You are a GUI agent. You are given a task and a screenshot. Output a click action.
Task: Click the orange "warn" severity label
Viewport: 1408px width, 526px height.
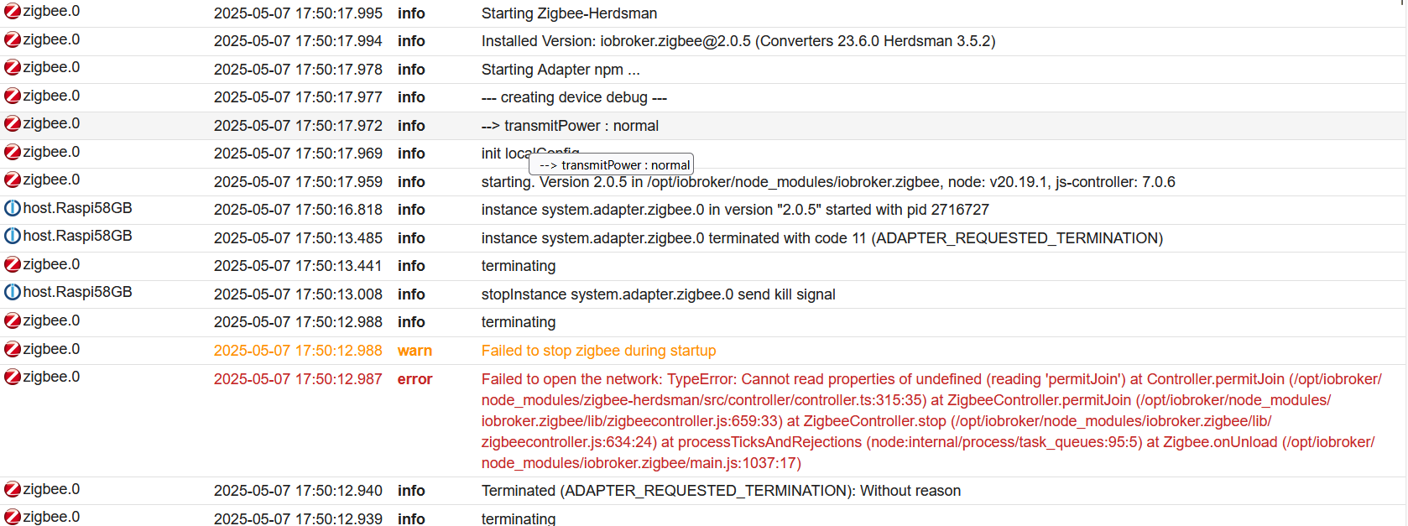tap(415, 351)
